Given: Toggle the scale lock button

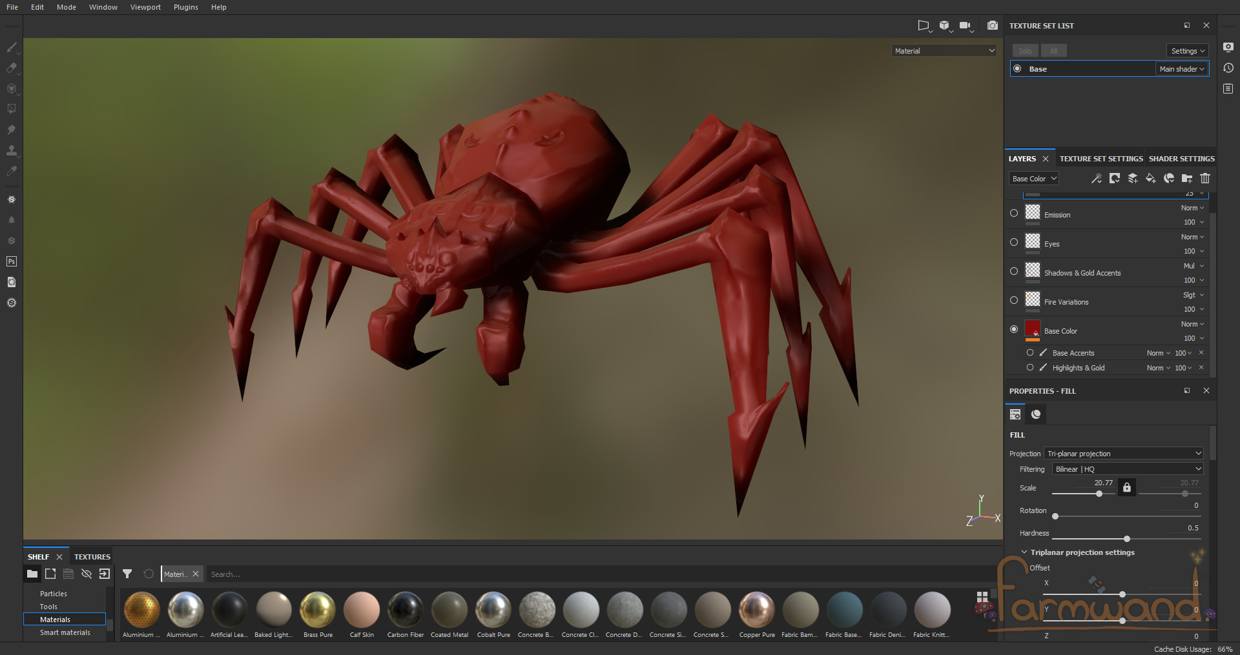Looking at the screenshot, I should tap(1127, 487).
